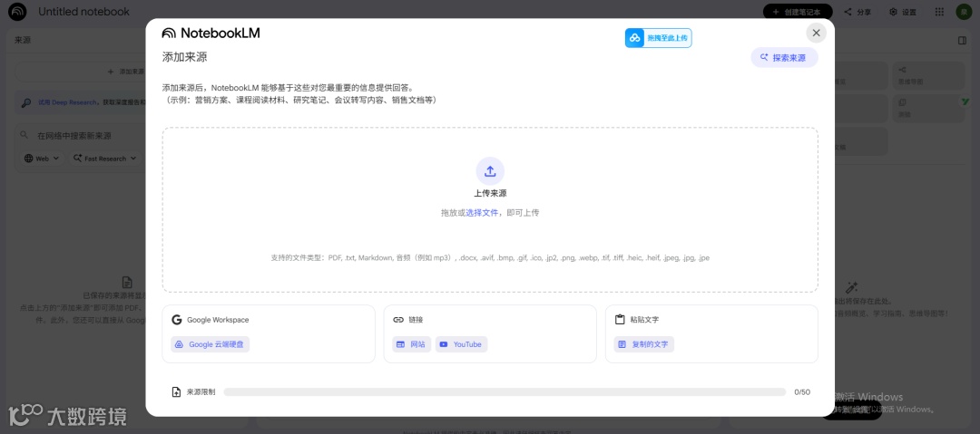
Task: Open the Google apps grid icon
Action: pos(939,12)
